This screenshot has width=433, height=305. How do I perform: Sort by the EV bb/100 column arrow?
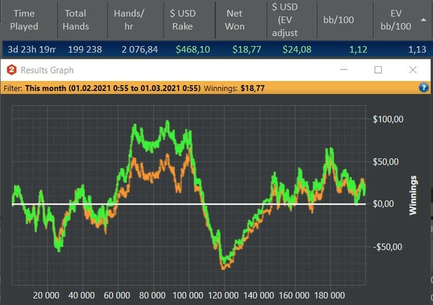(423, 20)
